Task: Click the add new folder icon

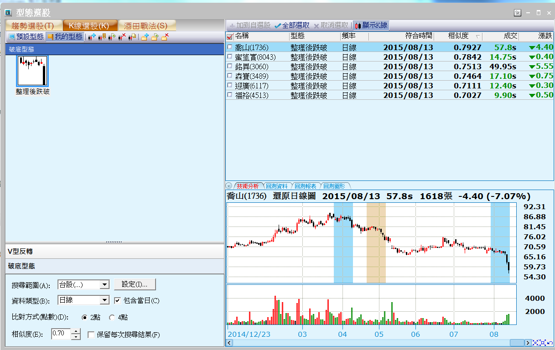Action: click(145, 37)
